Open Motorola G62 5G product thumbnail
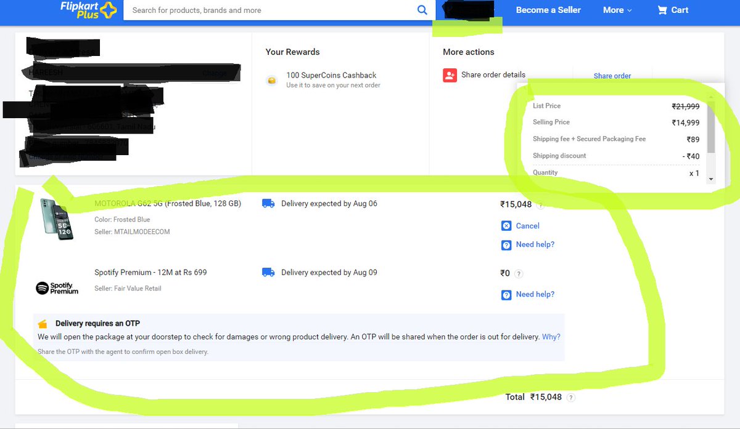 57,219
